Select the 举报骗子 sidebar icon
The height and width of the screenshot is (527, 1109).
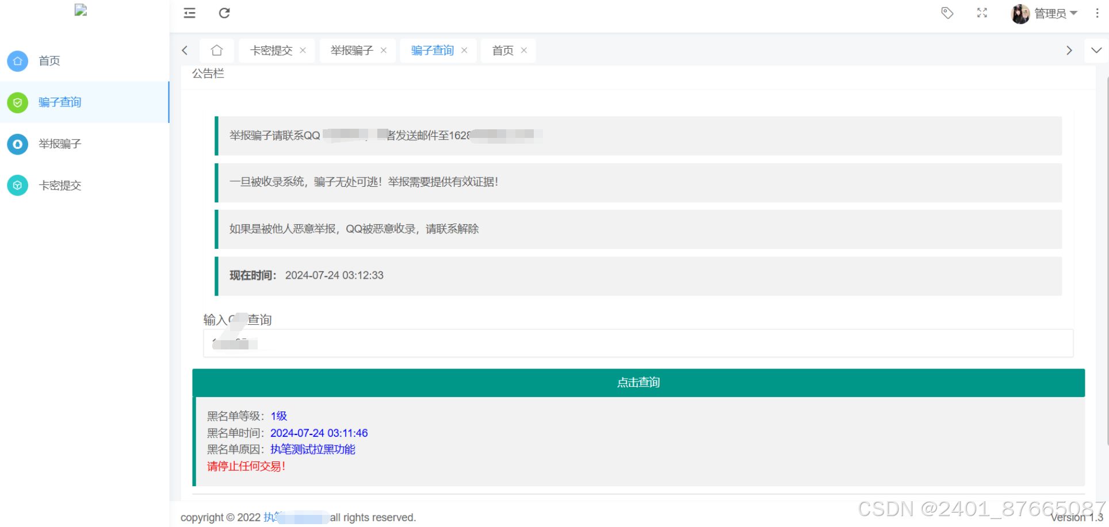click(x=17, y=144)
